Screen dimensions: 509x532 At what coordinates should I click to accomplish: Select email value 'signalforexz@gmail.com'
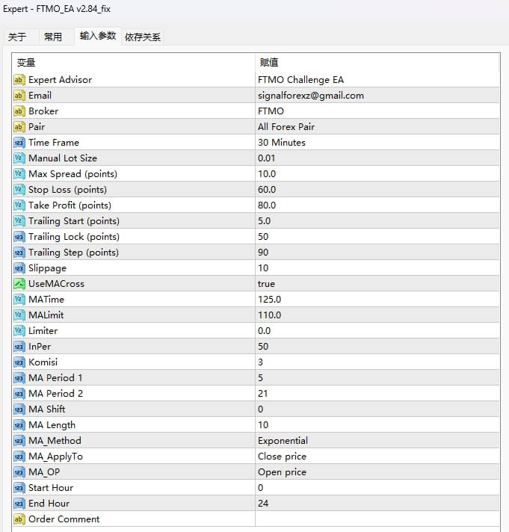point(310,96)
